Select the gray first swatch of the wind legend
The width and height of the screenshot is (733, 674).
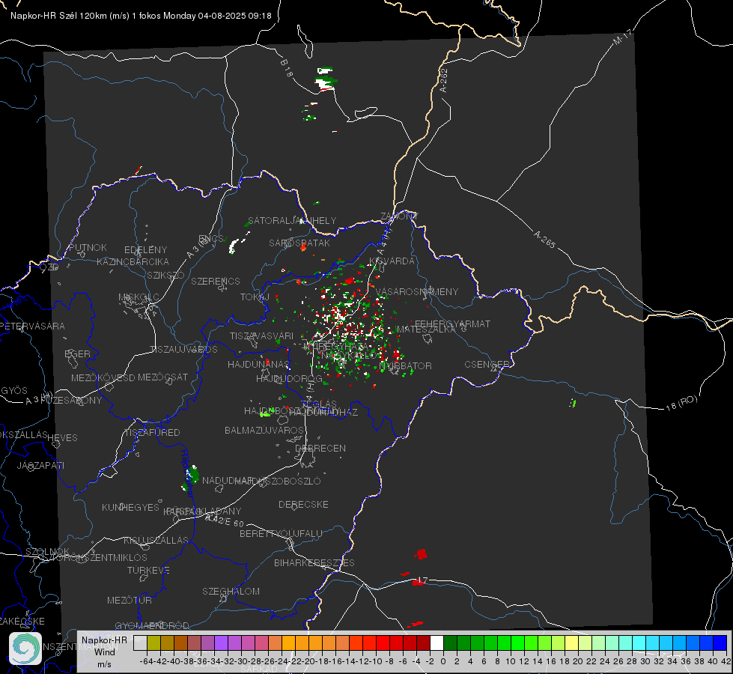coord(140,643)
